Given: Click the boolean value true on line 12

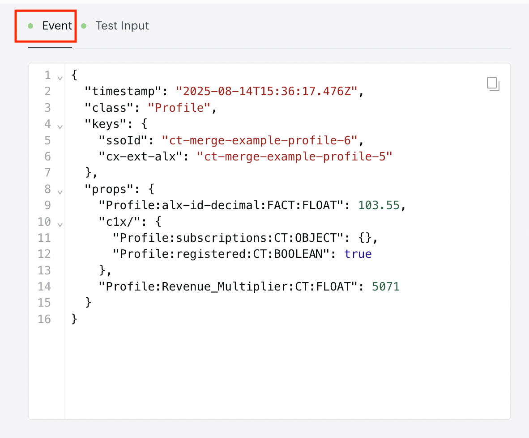Looking at the screenshot, I should pyautogui.click(x=358, y=254).
